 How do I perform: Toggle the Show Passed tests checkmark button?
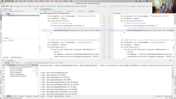pyautogui.click(x=6, y=63)
